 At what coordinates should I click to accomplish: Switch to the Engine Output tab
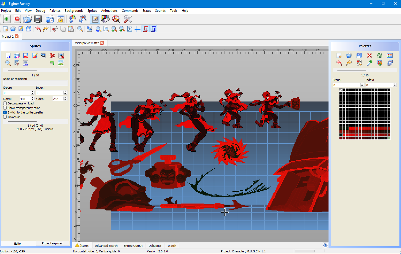point(133,246)
